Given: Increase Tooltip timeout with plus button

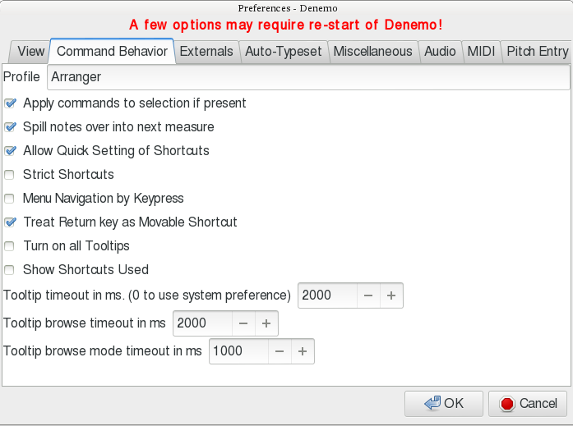Looking at the screenshot, I should (x=391, y=295).
